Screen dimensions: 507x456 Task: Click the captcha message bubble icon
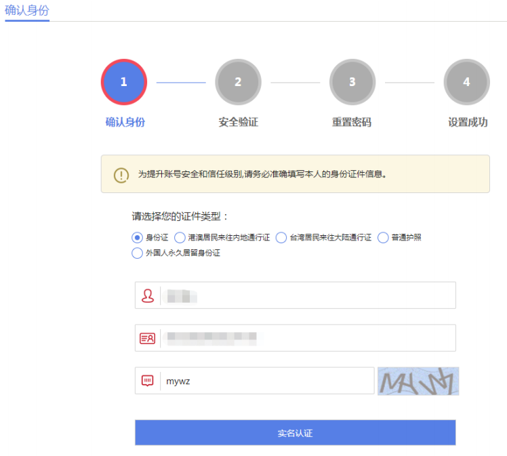coord(147,381)
